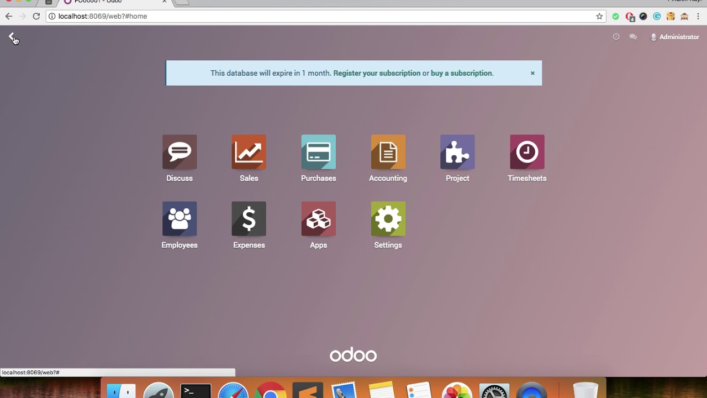The height and width of the screenshot is (398, 707).
Task: Click the Iron Man mask extension icon
Action: click(x=671, y=17)
